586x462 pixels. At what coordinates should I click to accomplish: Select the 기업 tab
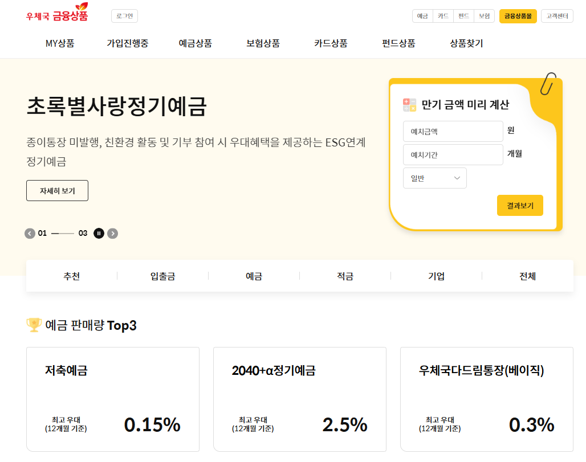click(x=437, y=276)
